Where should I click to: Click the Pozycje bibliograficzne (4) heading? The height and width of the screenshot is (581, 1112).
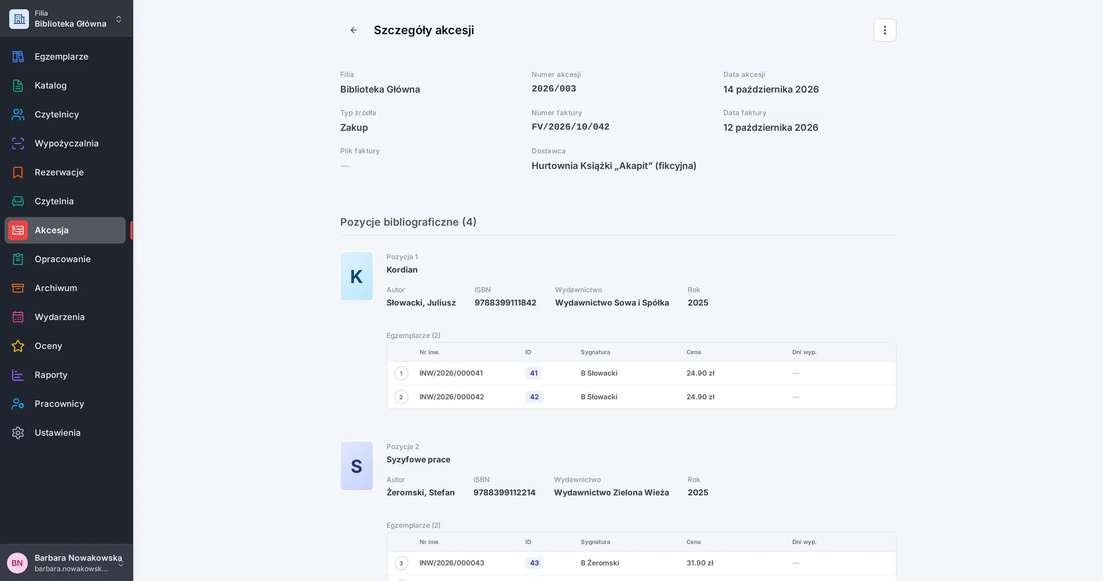(408, 222)
